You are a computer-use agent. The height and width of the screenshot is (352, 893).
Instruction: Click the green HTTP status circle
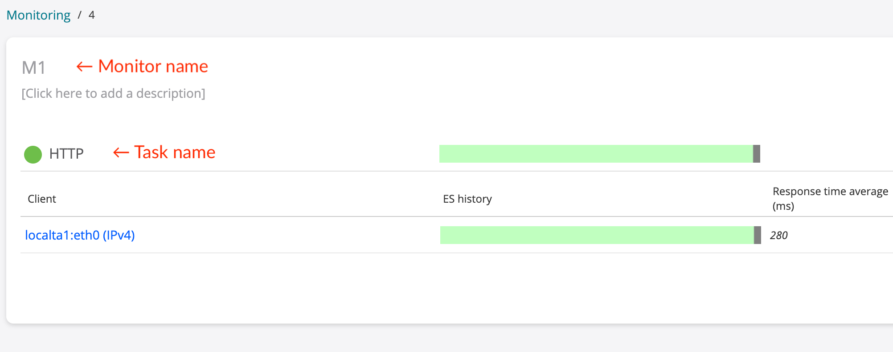(33, 154)
